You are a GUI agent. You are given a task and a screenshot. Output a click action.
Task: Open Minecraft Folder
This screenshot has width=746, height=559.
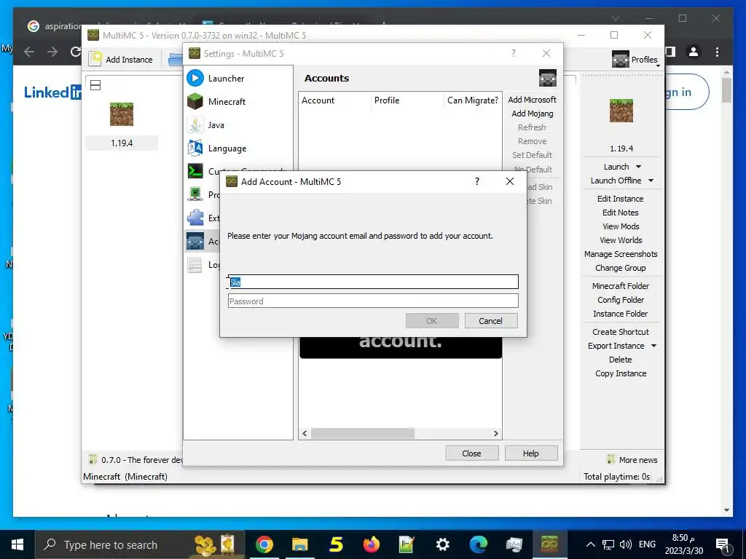click(620, 285)
